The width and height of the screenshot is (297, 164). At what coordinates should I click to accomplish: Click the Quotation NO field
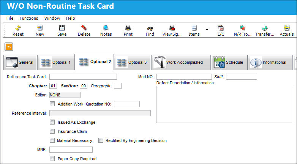tap(127, 104)
